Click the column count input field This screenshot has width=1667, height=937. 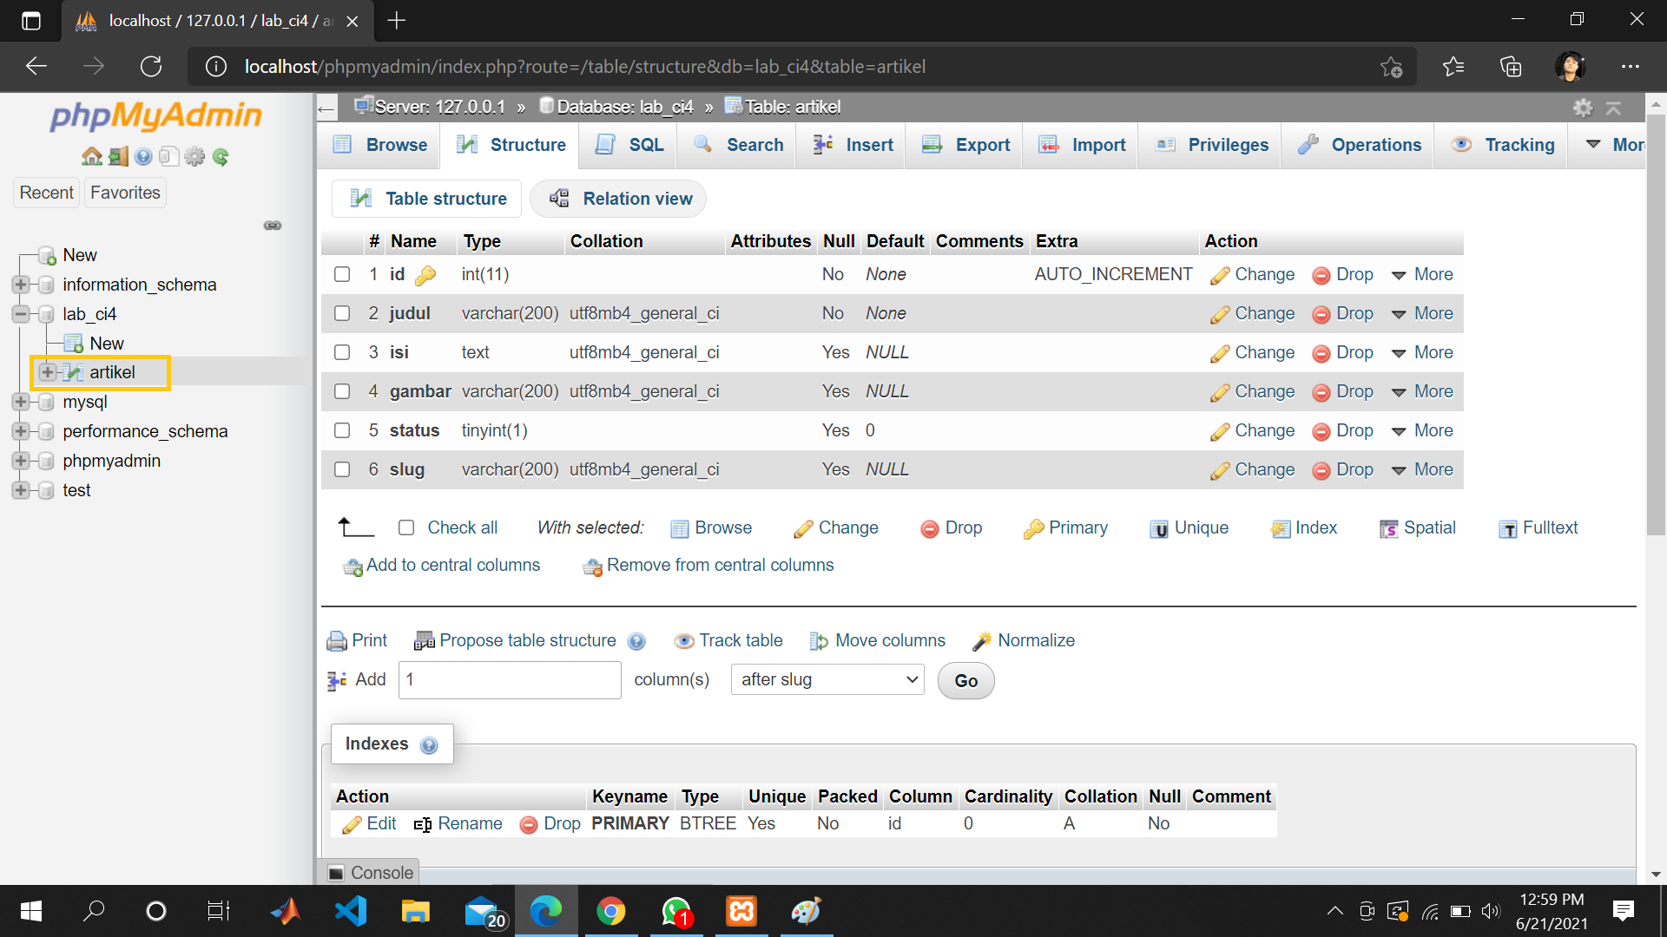pos(509,679)
